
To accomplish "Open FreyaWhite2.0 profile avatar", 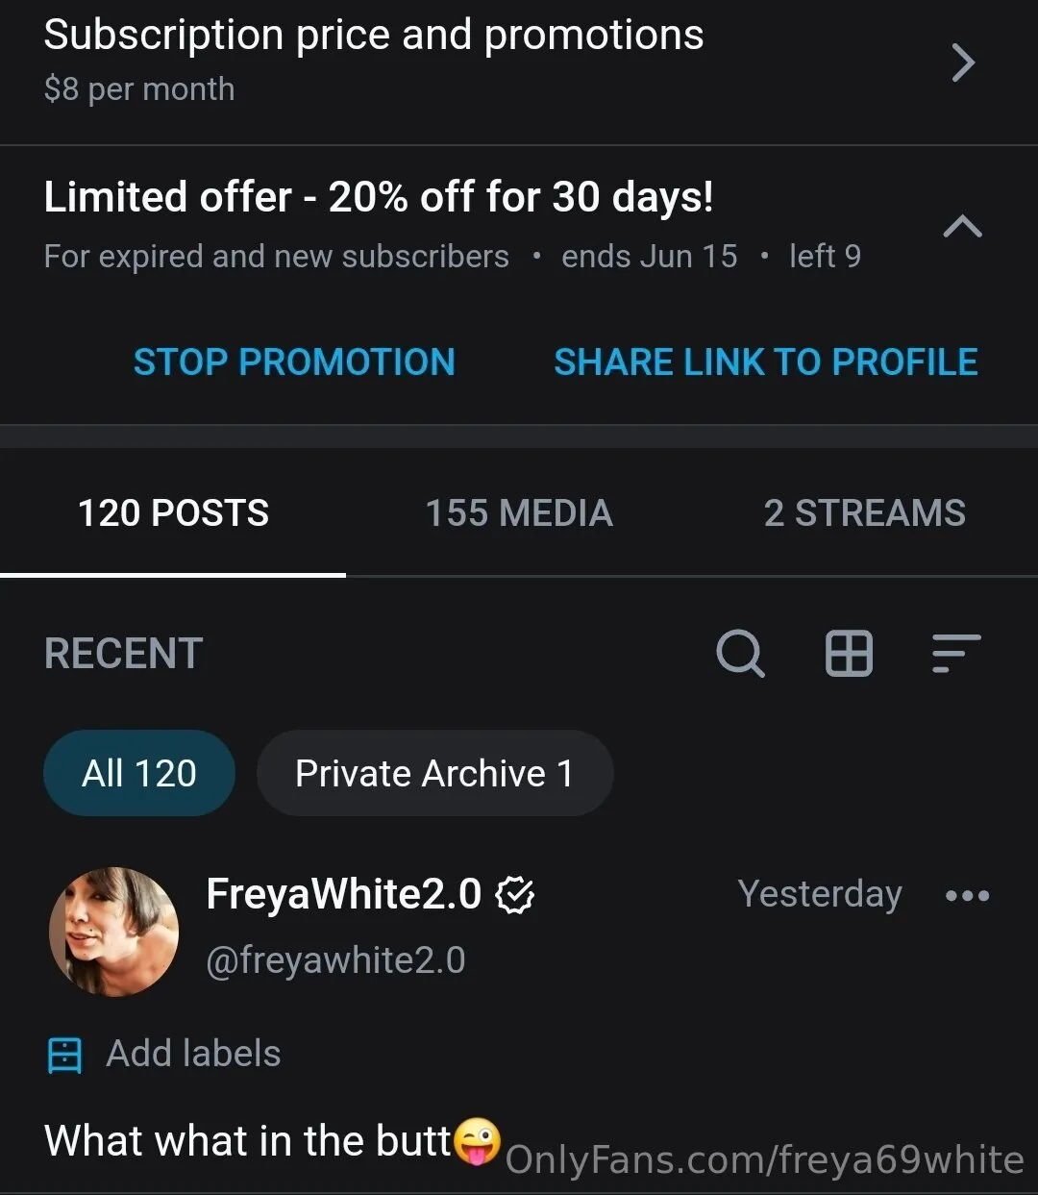I will click(x=113, y=932).
